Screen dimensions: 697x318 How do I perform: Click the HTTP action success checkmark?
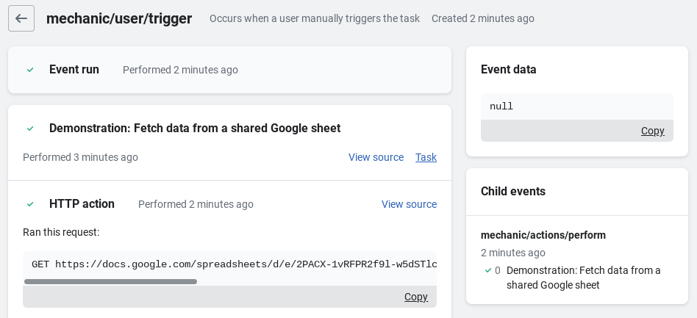(30, 204)
